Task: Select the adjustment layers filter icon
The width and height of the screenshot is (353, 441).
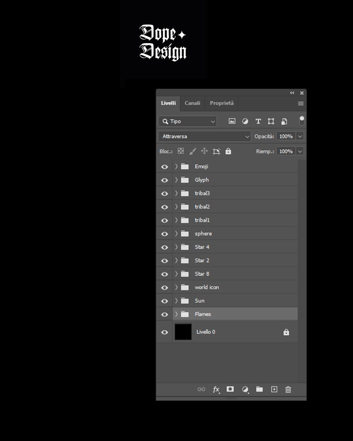Action: click(x=245, y=121)
